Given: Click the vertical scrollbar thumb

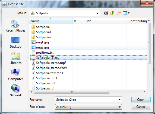Looking at the screenshot, I should pos(149,43).
